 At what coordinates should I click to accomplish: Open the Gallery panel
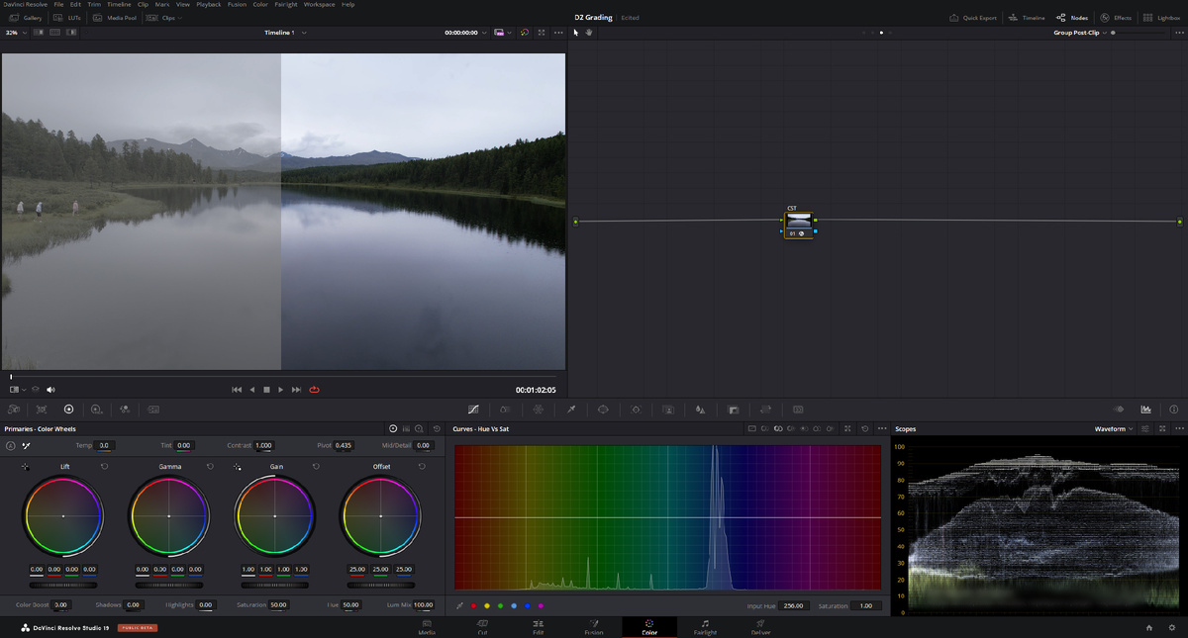[26, 18]
